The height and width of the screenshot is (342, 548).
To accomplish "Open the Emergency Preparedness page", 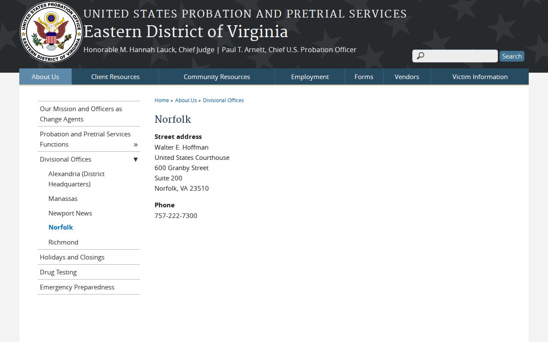I will click(x=77, y=287).
